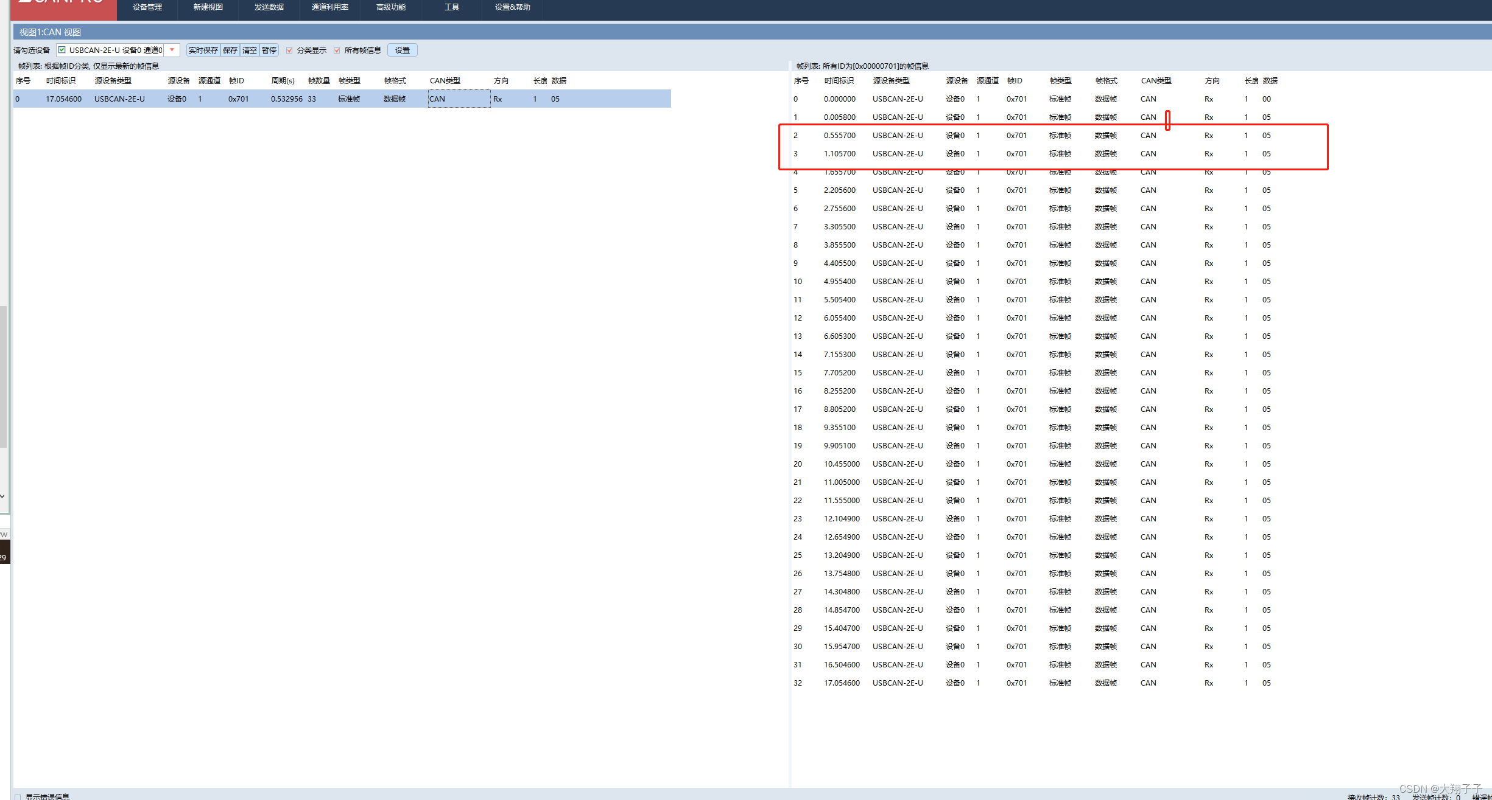Click the 实时保存 button
The height and width of the screenshot is (800, 1492).
(x=203, y=50)
